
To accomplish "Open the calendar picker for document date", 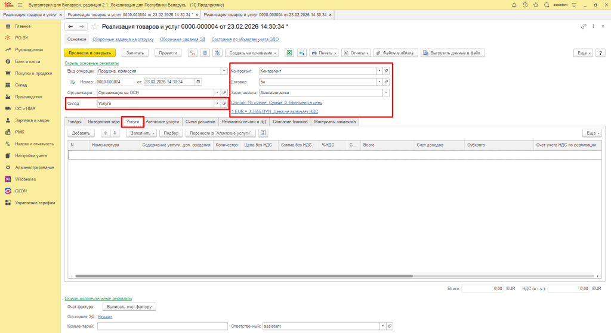I will tap(199, 82).
